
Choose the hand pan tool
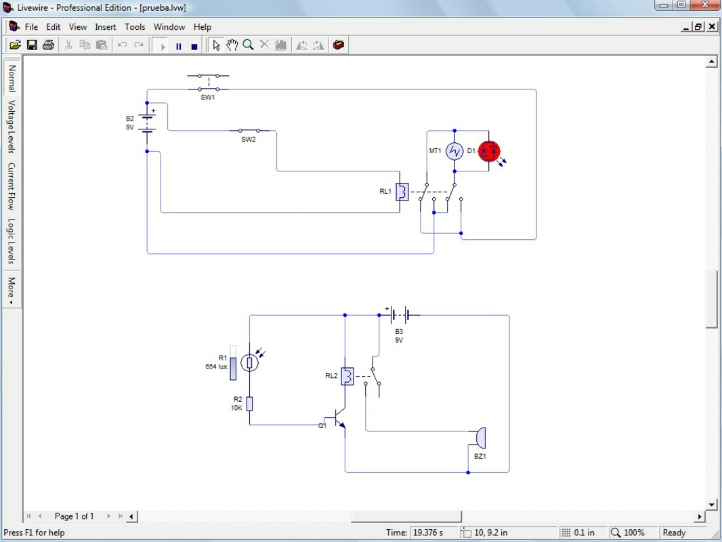click(232, 45)
